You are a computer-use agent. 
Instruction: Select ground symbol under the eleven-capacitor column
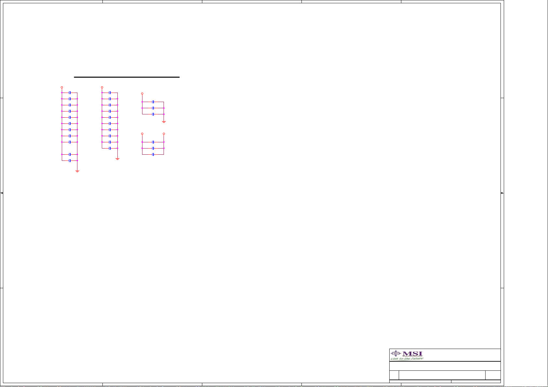(x=77, y=171)
